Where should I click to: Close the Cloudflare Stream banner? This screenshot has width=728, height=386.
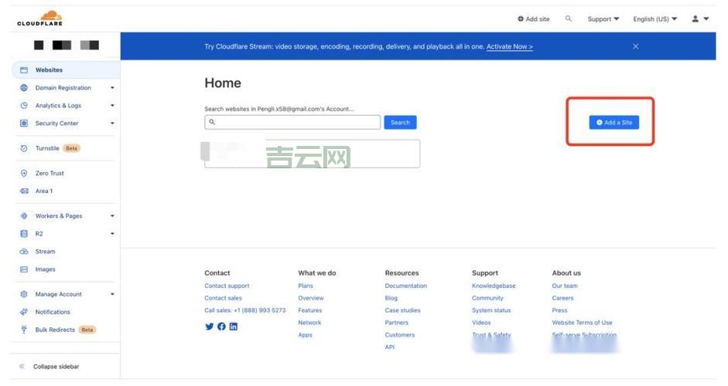(636, 46)
